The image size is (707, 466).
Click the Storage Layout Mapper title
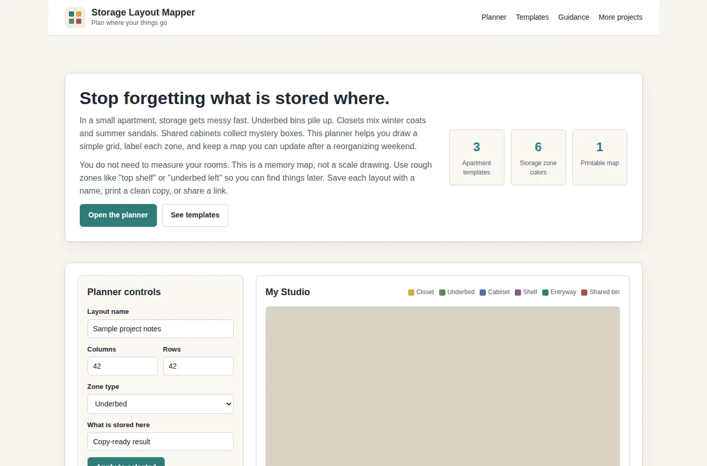coord(143,12)
